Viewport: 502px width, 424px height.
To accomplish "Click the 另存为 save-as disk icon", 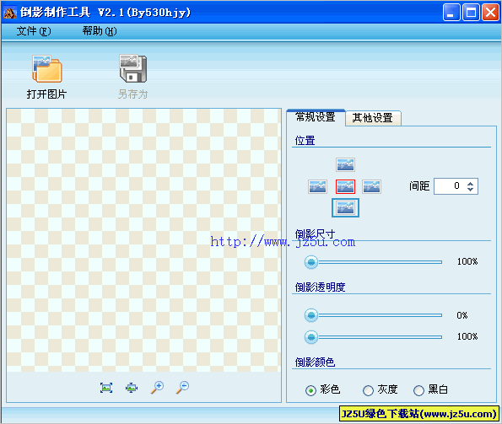I will tap(132, 68).
